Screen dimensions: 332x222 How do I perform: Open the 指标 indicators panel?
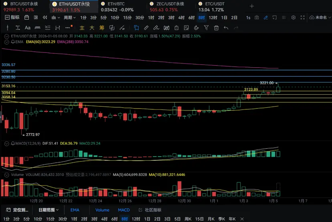tap(12, 18)
